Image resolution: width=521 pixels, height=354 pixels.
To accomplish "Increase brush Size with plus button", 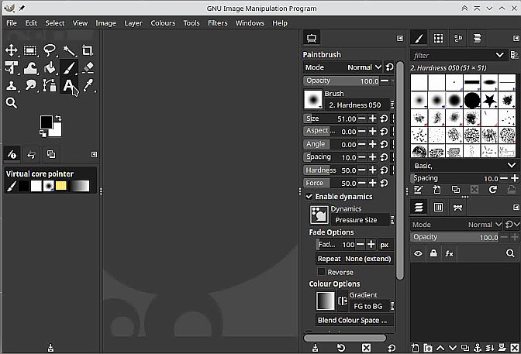I will 372,119.
